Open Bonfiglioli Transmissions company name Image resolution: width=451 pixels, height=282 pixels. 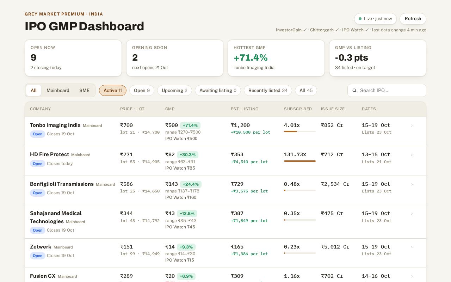coord(62,184)
